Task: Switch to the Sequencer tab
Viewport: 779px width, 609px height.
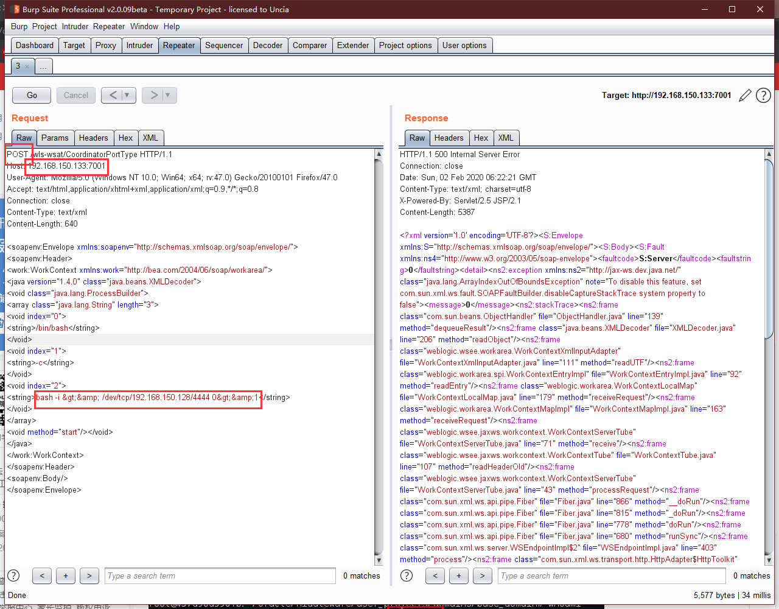Action: click(224, 45)
